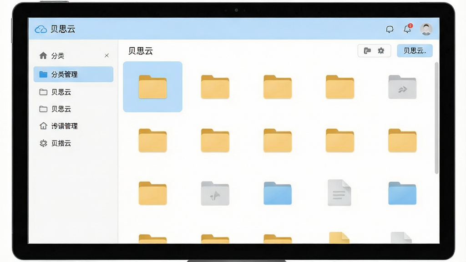Open the notification bell with red badge

click(407, 29)
